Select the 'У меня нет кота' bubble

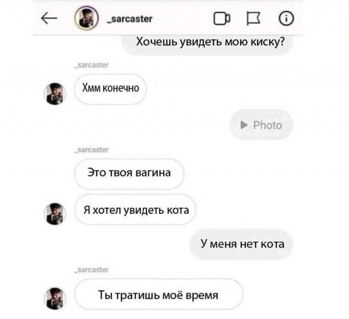point(241,244)
